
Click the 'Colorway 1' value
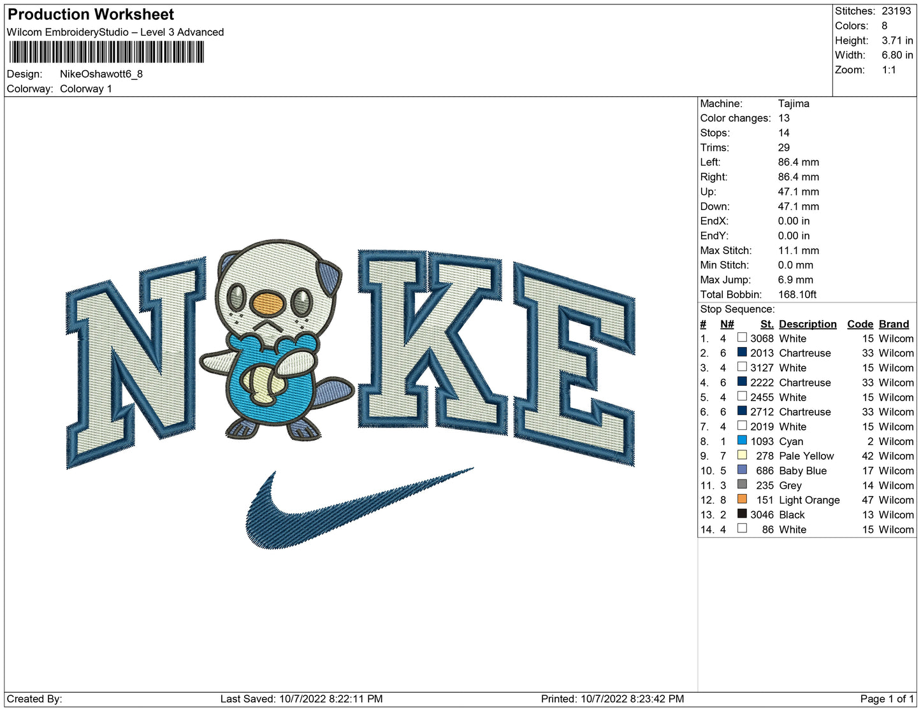[86, 88]
